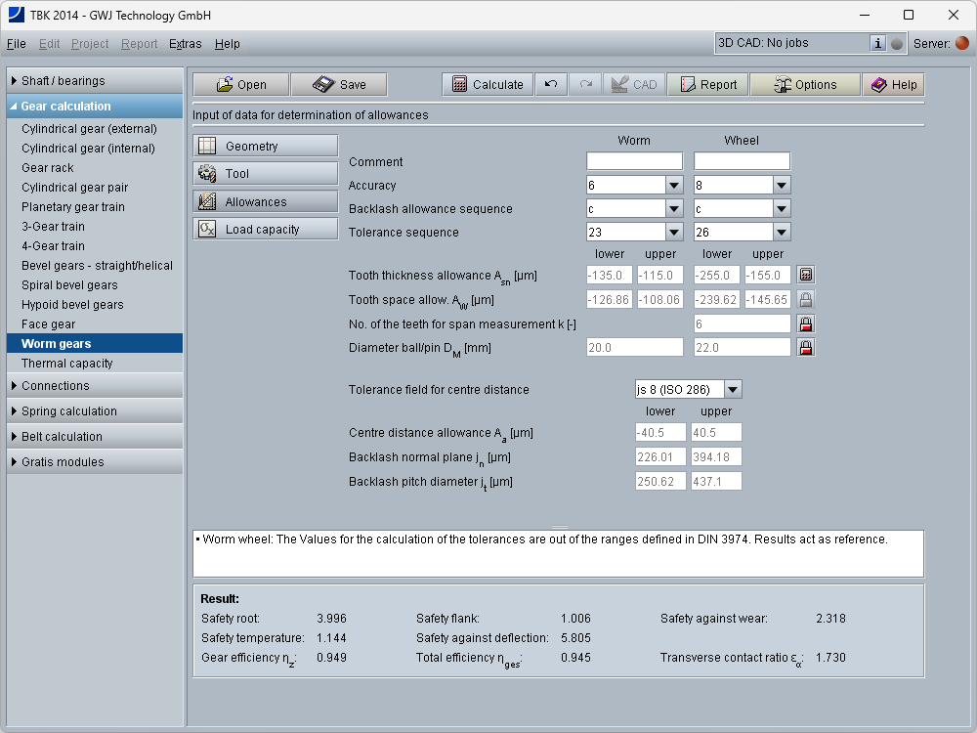Click the Worm comment input field
The height and width of the screenshot is (733, 977).
634,162
